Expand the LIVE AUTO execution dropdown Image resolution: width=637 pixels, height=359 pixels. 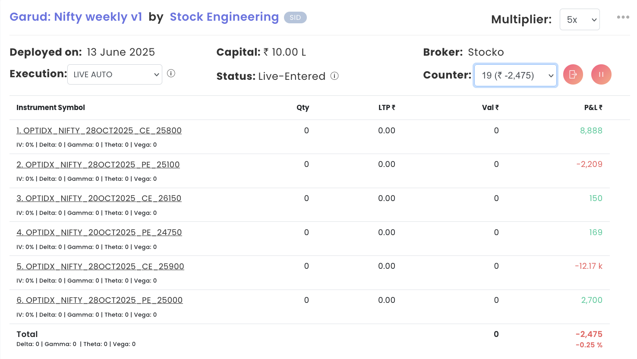115,75
